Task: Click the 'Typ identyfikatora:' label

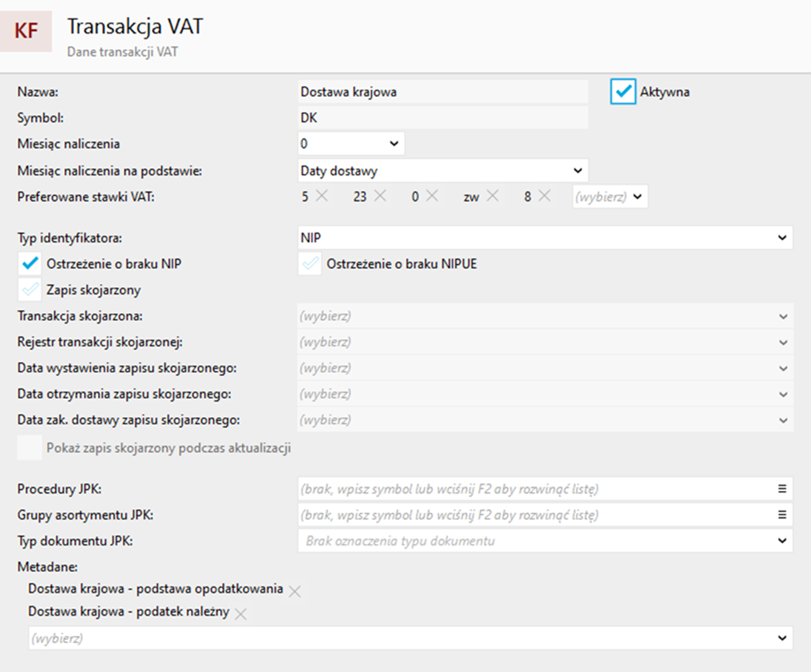Action: point(70,238)
